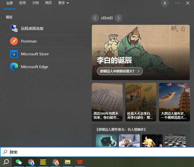
Task: Select the Microsoft Store text label
Action: click(35, 54)
